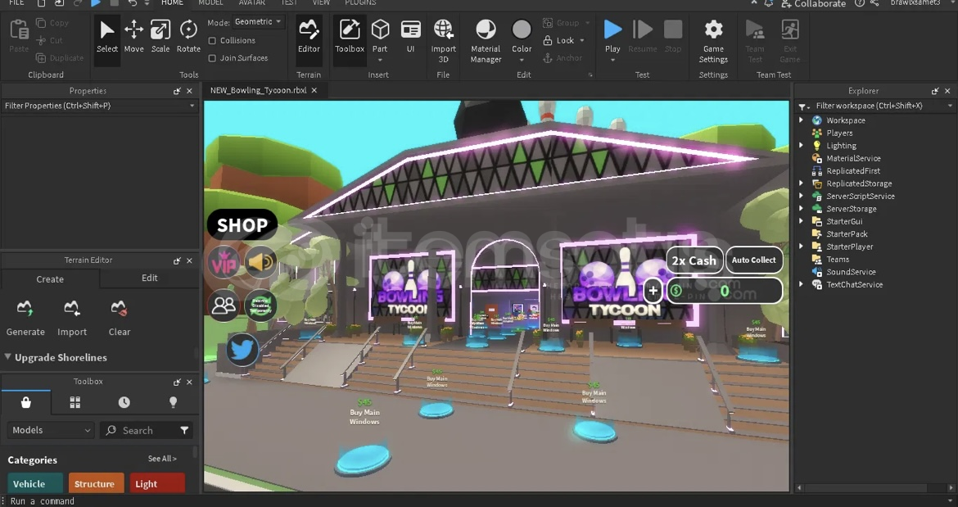Click the Lock tool
Viewport: 958px width, 507px height.
point(559,40)
